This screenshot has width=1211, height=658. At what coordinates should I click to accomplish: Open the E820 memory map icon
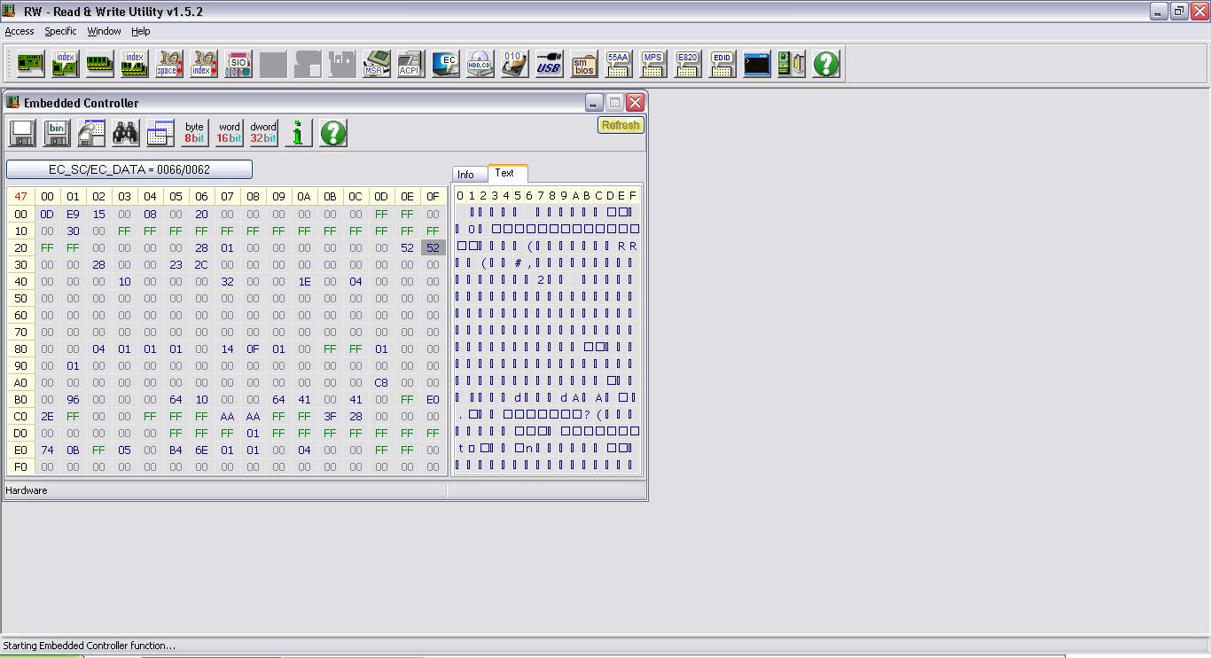coord(687,64)
